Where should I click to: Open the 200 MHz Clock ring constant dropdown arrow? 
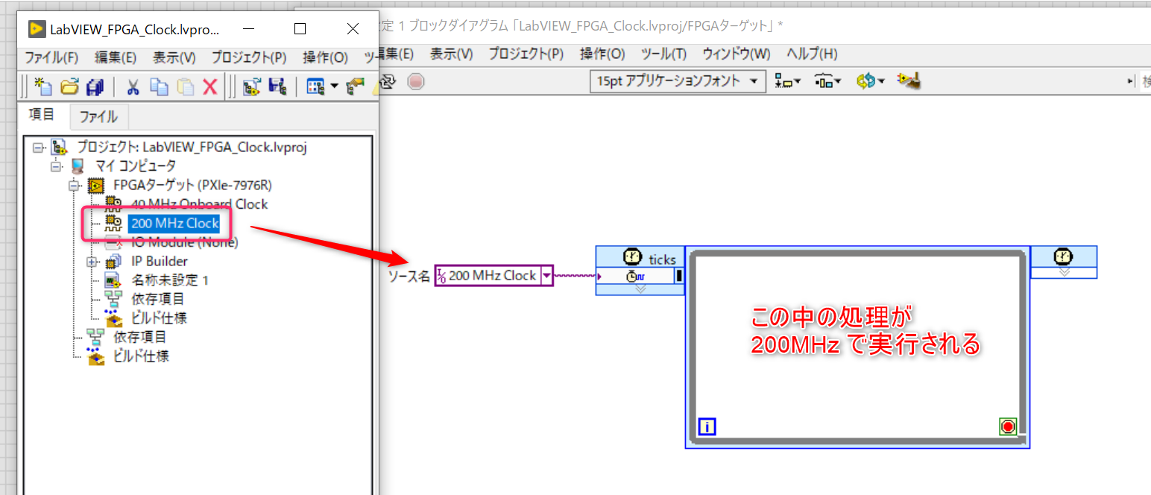tap(547, 276)
